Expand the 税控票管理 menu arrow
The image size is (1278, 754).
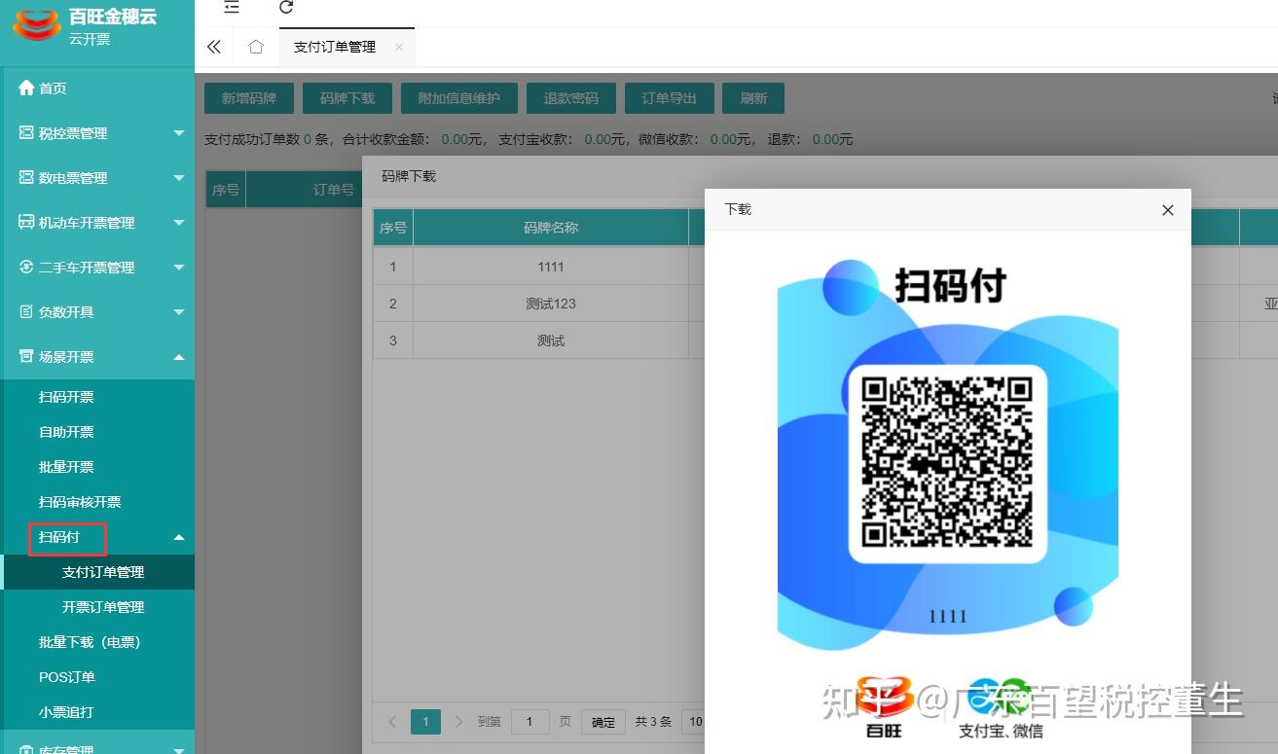[x=179, y=133]
